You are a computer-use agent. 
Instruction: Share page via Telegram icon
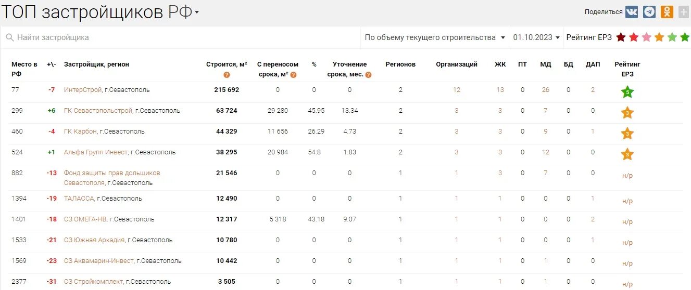click(649, 12)
